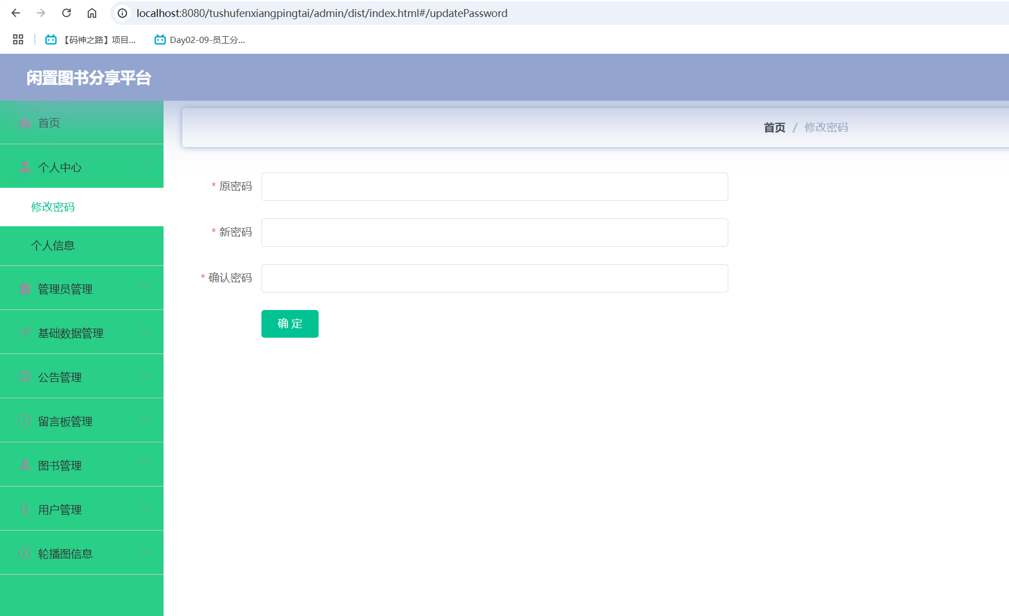
Task: Open the 公告管理 menu
Action: tap(81, 377)
